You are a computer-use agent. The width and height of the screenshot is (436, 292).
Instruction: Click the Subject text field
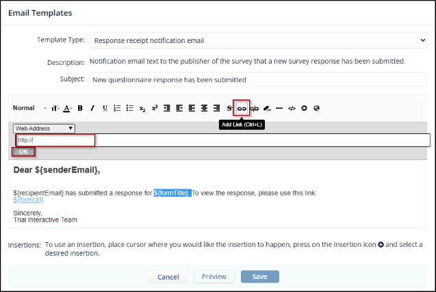[259, 79]
